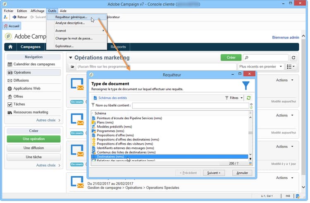Open Actions dropdown of first operation
Screen dimensions: 310x203
pyautogui.click(x=284, y=80)
